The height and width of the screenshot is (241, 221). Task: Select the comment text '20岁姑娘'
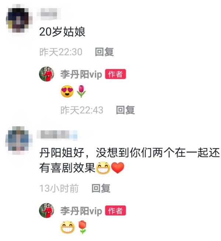point(62,32)
